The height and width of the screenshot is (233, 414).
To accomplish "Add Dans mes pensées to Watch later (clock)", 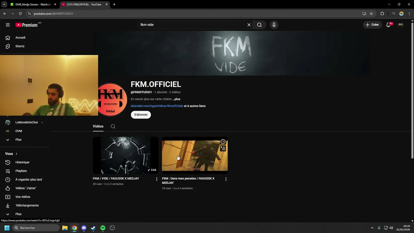I will click(x=223, y=142).
